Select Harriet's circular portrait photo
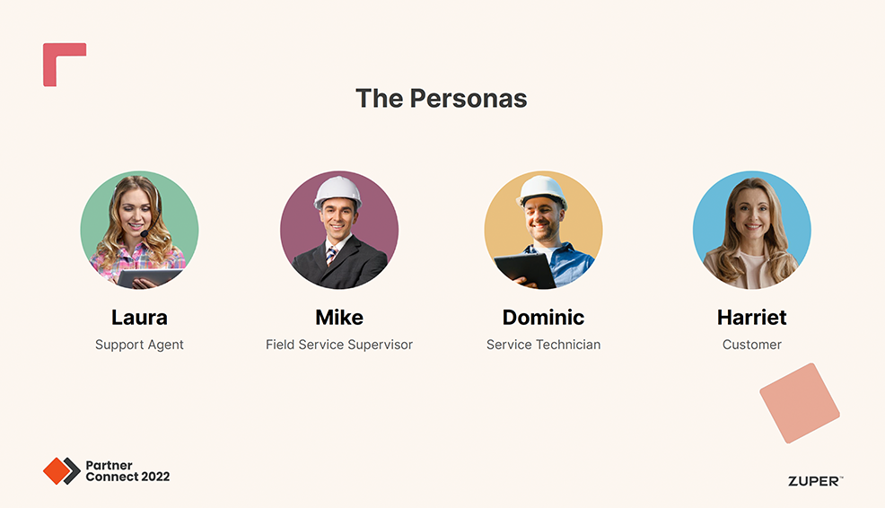Screen dimensions: 885x508 pyautogui.click(x=751, y=230)
